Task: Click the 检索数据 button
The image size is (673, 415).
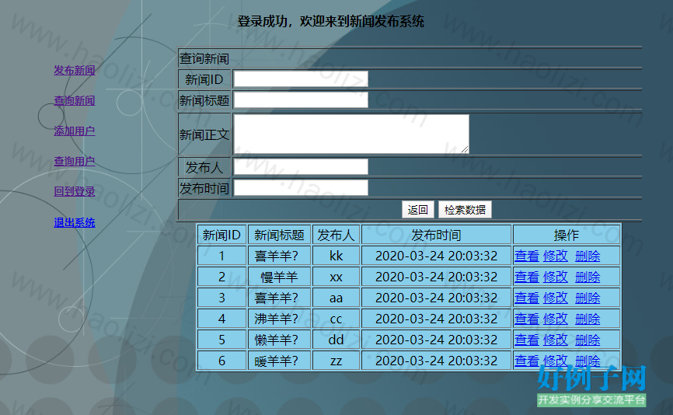Action: tap(465, 209)
